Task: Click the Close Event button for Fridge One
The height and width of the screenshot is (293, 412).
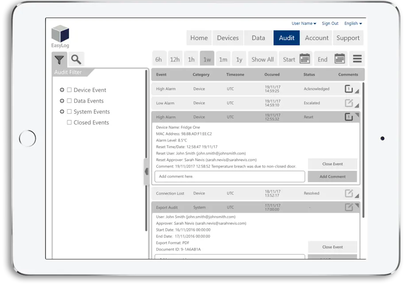Action: pyautogui.click(x=332, y=164)
